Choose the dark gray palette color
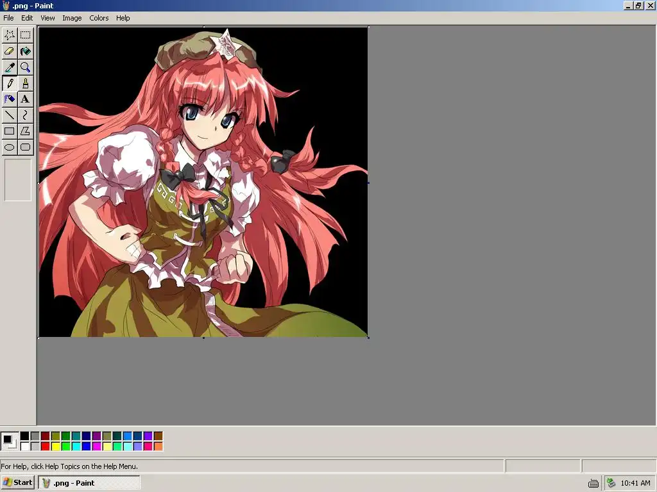Viewport: 657px width, 492px height. pyautogui.click(x=35, y=436)
